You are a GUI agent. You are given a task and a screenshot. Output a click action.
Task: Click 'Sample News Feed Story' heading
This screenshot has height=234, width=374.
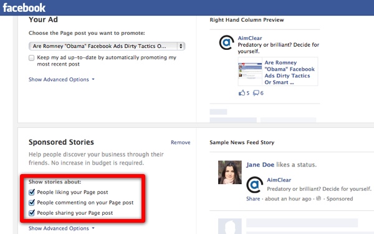coord(242,142)
